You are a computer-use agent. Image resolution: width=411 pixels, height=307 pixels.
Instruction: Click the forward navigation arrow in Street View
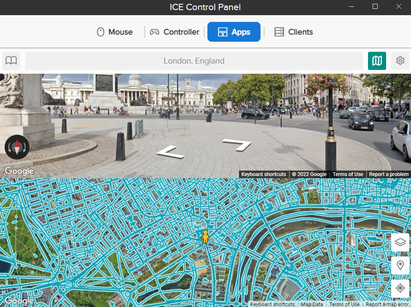(238, 145)
